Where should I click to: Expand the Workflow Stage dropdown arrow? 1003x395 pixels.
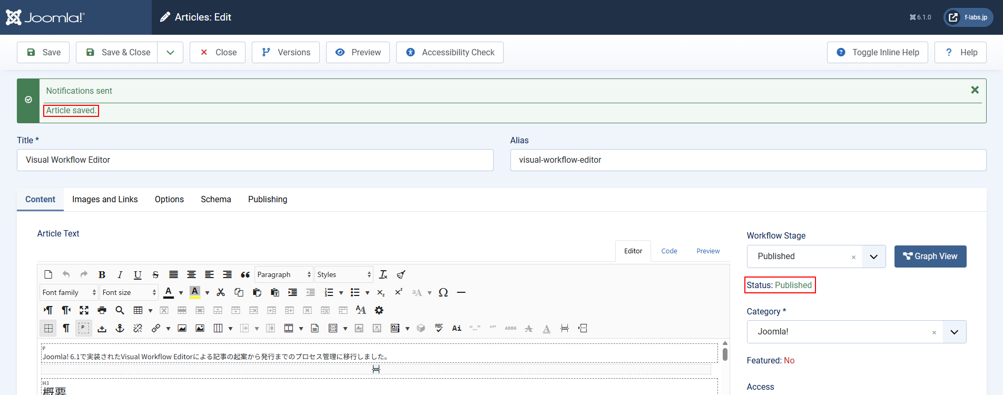click(x=873, y=256)
